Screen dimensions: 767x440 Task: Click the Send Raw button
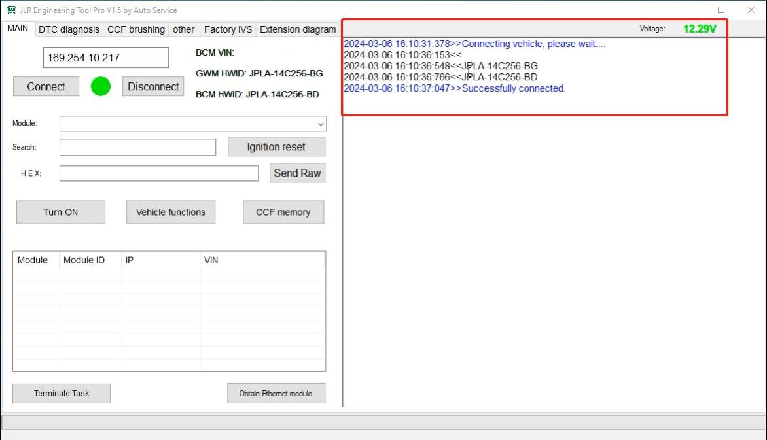pyautogui.click(x=297, y=173)
